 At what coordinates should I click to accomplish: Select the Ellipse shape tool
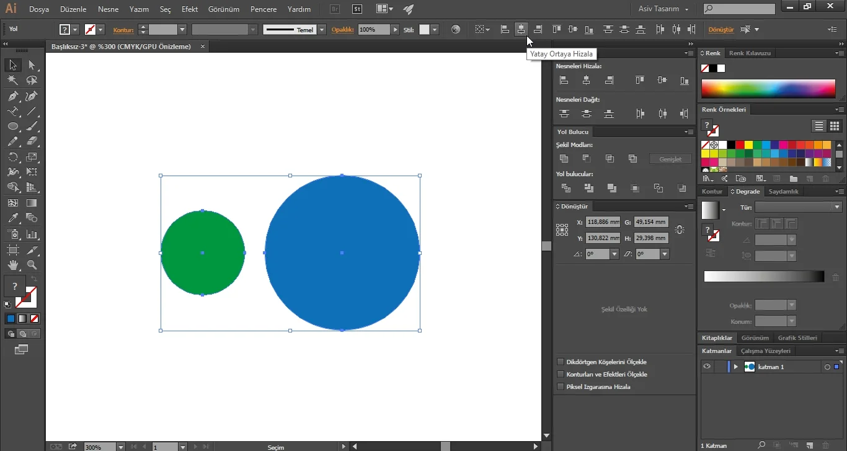[x=12, y=127]
